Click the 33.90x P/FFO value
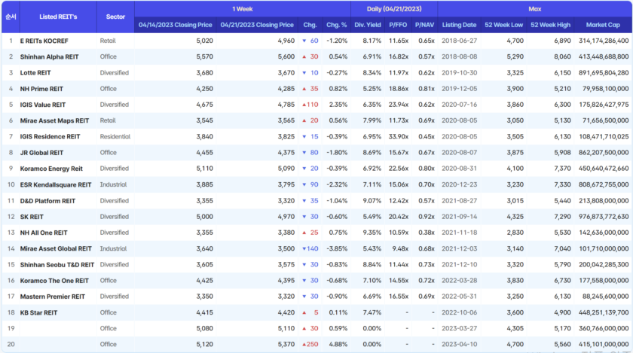The width and height of the screenshot is (633, 353). pyautogui.click(x=399, y=136)
